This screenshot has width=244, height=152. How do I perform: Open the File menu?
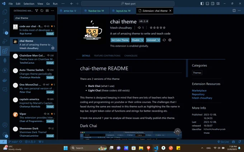[x=10, y=4]
